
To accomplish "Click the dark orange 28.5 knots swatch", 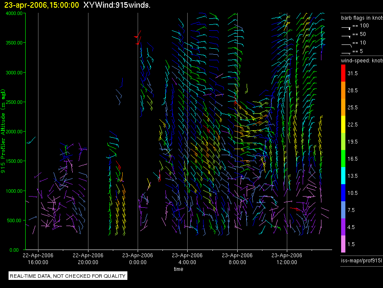I will point(343,90).
